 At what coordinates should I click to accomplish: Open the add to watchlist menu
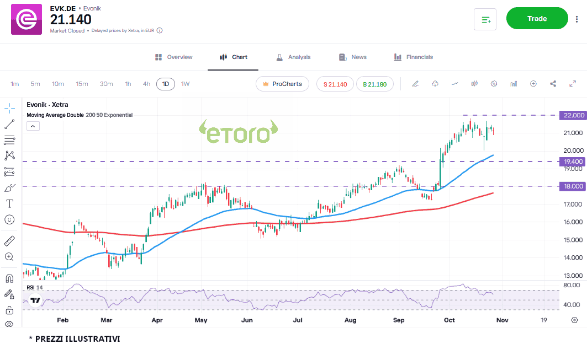point(485,19)
